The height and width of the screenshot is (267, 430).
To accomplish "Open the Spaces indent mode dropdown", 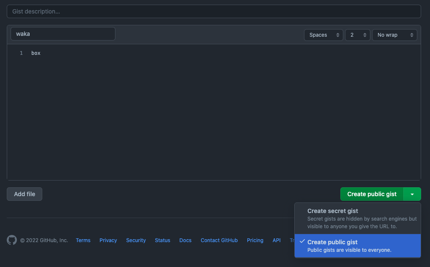I will [323, 35].
